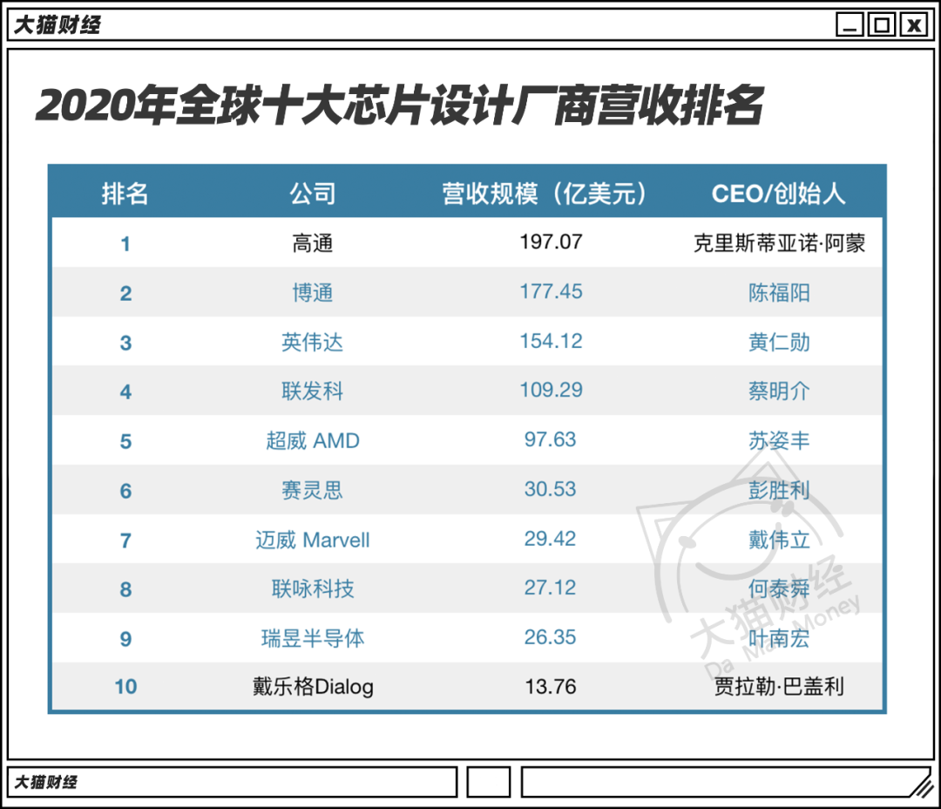Click rank number 1

125,244
